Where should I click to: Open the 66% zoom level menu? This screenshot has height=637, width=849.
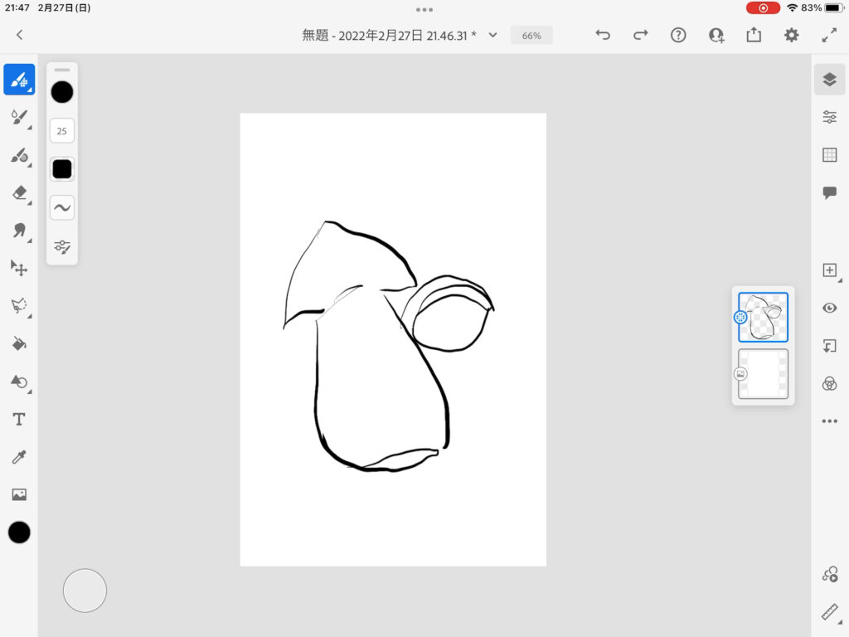point(531,36)
